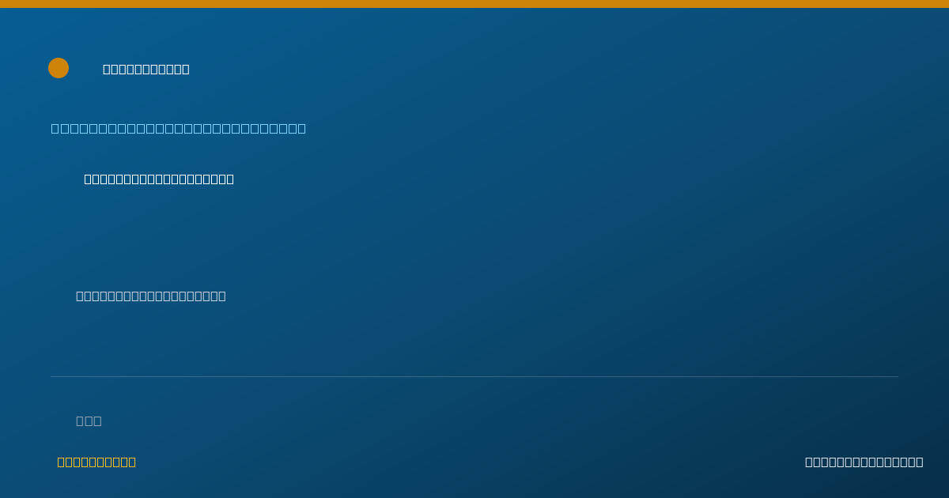Pick the bright white indented text row

[159, 179]
